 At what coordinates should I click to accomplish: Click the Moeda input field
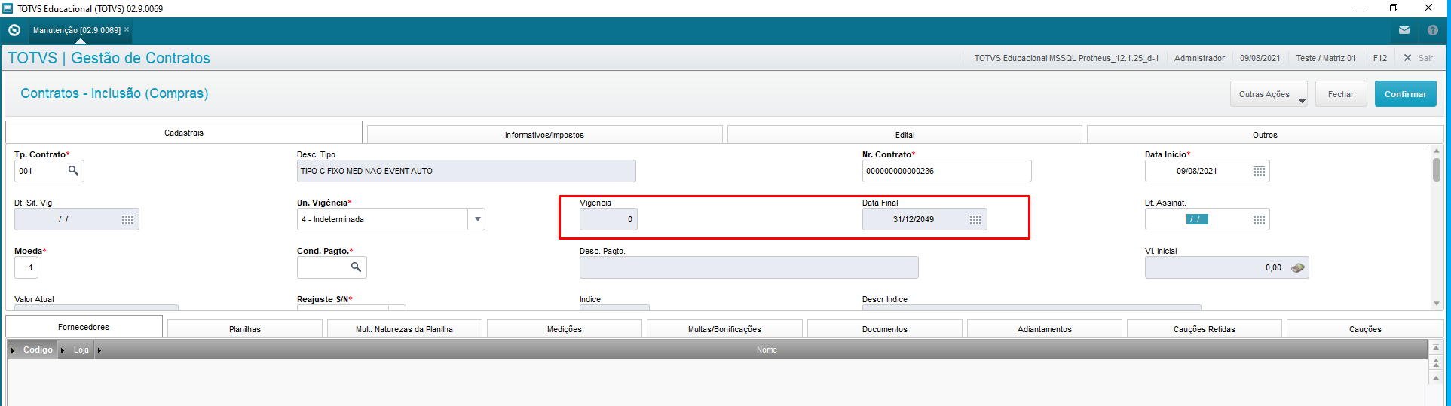[26, 267]
